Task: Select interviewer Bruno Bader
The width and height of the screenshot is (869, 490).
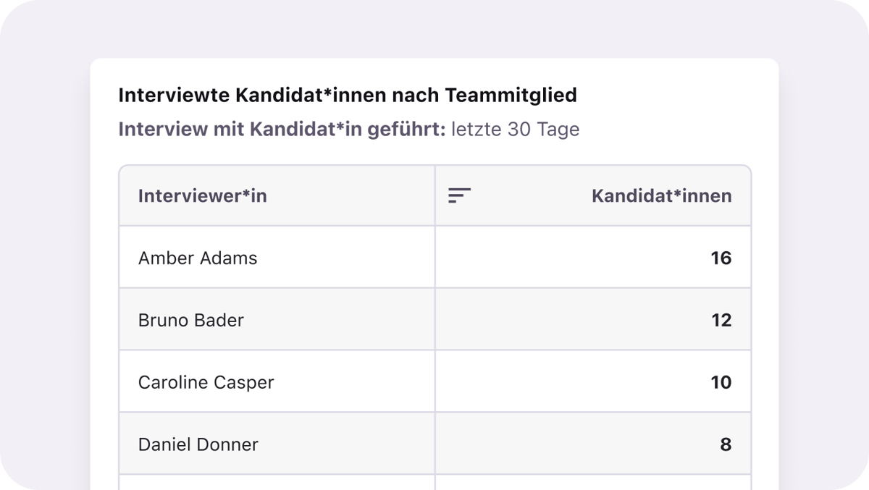Action: (x=191, y=320)
